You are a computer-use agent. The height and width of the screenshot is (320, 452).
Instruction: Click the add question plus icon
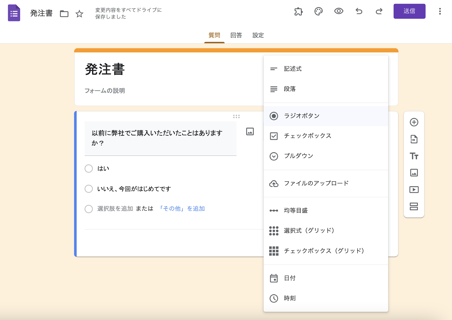click(414, 122)
